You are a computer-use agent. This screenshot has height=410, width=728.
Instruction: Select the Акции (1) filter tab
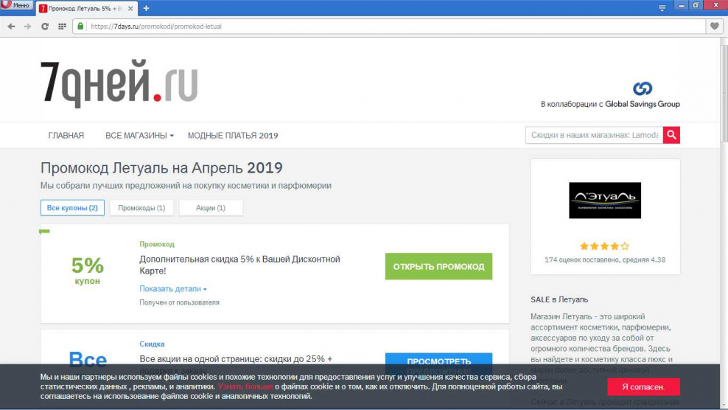tap(210, 208)
